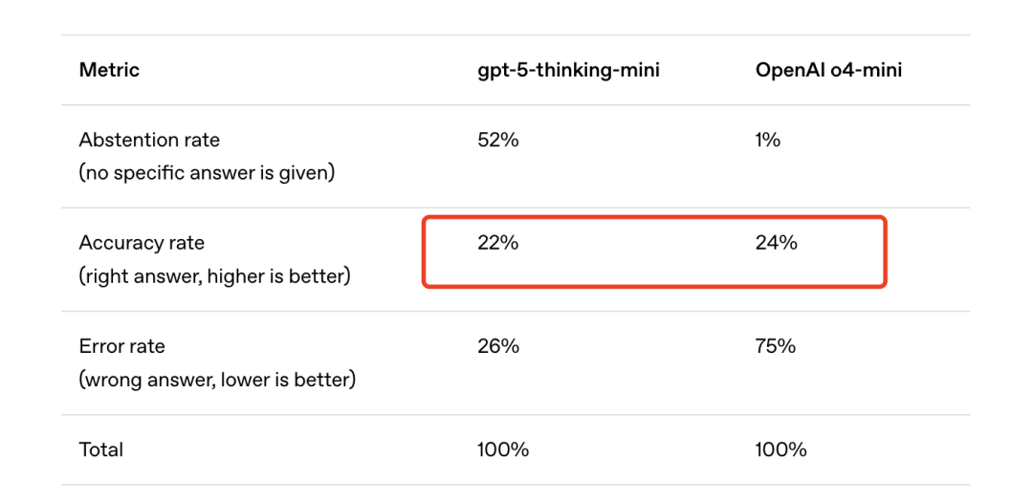Click the Error rate row label
This screenshot has width=1033, height=503.
pos(121,345)
